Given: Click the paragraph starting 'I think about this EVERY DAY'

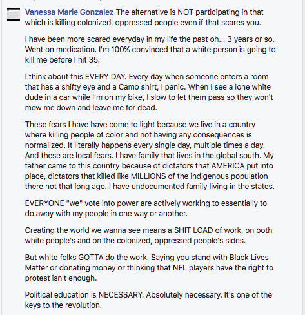Looking at the screenshot, I should [149, 92].
